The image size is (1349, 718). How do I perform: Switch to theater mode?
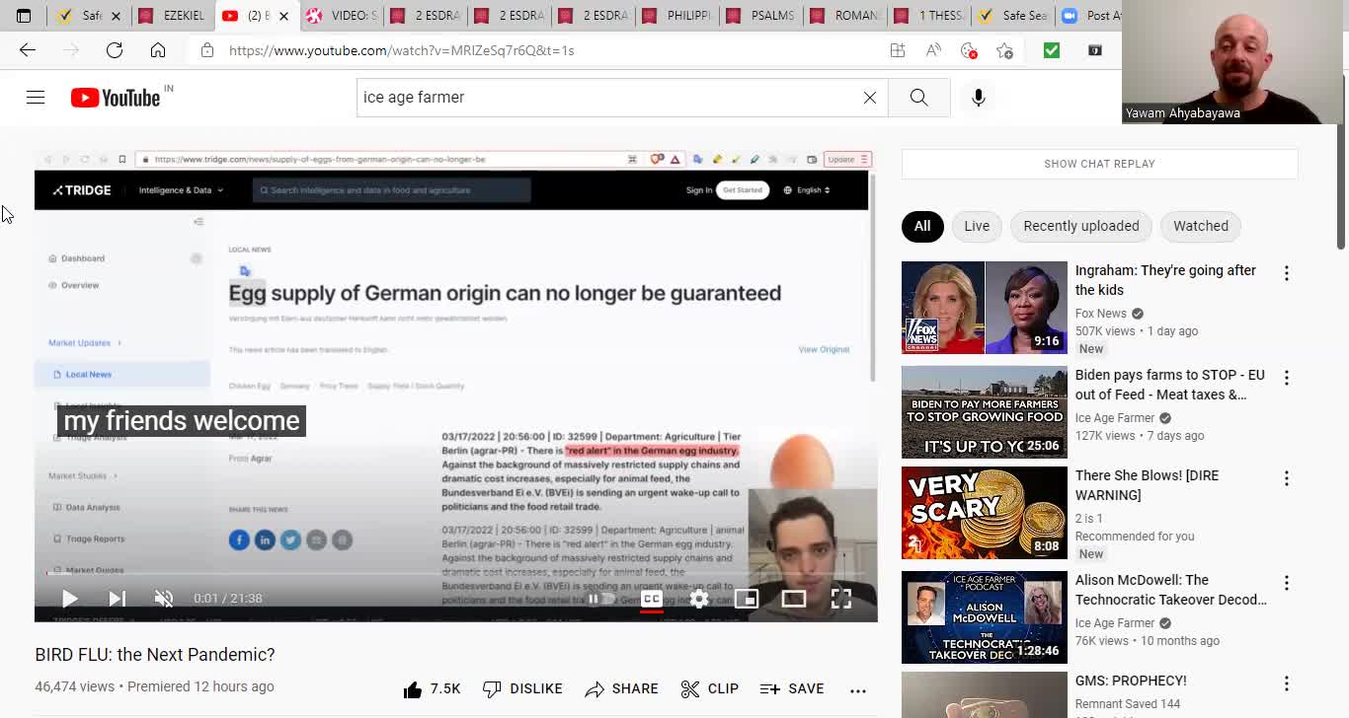(794, 599)
